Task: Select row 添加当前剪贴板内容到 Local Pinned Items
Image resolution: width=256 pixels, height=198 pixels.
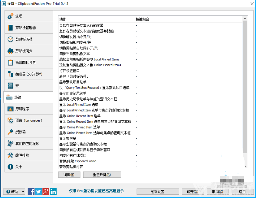Action: click(x=150, y=59)
